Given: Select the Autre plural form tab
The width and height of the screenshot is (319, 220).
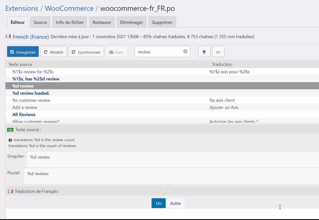Looking at the screenshot, I should pyautogui.click(x=175, y=203).
